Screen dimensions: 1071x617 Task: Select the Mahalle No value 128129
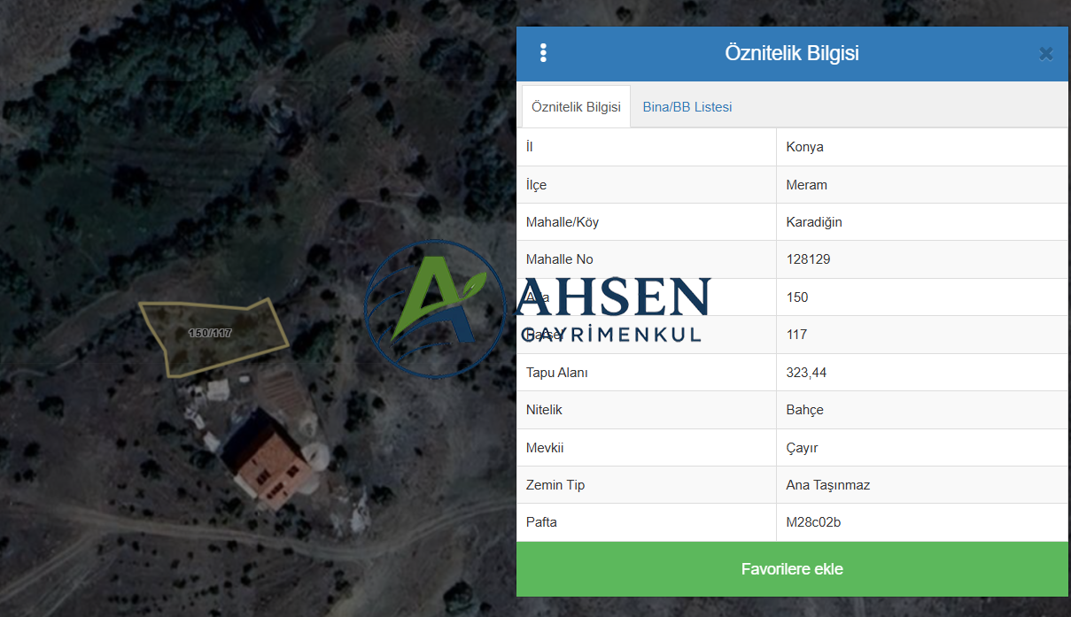[x=808, y=259]
